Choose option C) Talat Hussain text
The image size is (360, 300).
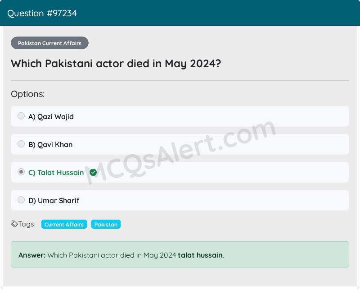point(56,172)
